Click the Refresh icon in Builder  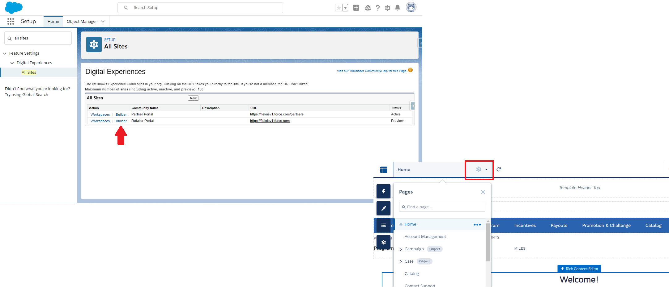(x=499, y=169)
